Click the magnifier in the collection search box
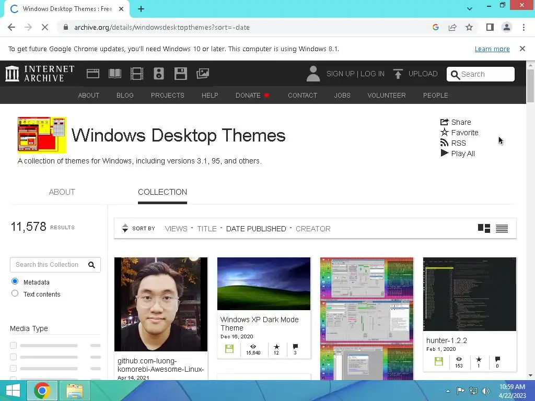This screenshot has width=535, height=401. coord(91,265)
